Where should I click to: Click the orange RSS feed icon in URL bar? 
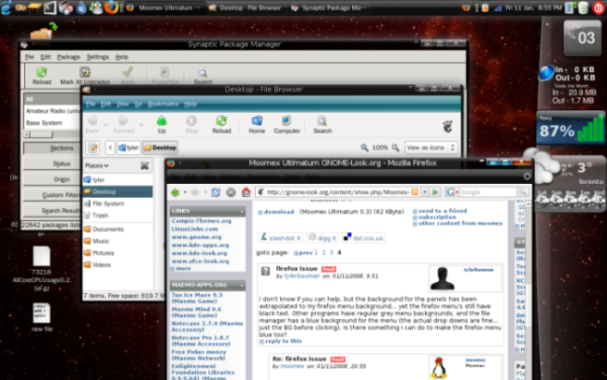pyautogui.click(x=415, y=192)
